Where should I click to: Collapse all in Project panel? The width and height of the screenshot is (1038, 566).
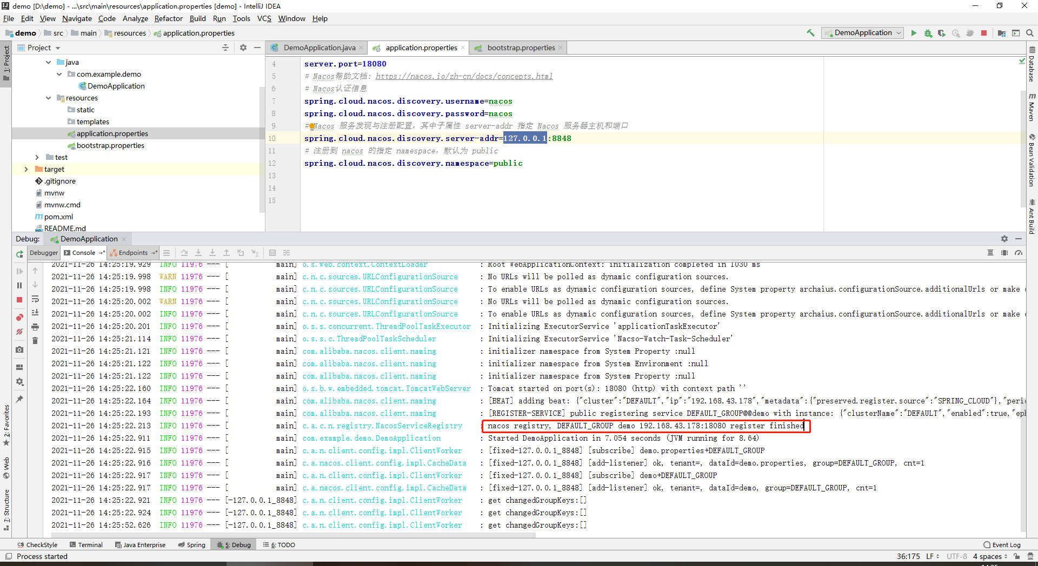pyautogui.click(x=225, y=48)
